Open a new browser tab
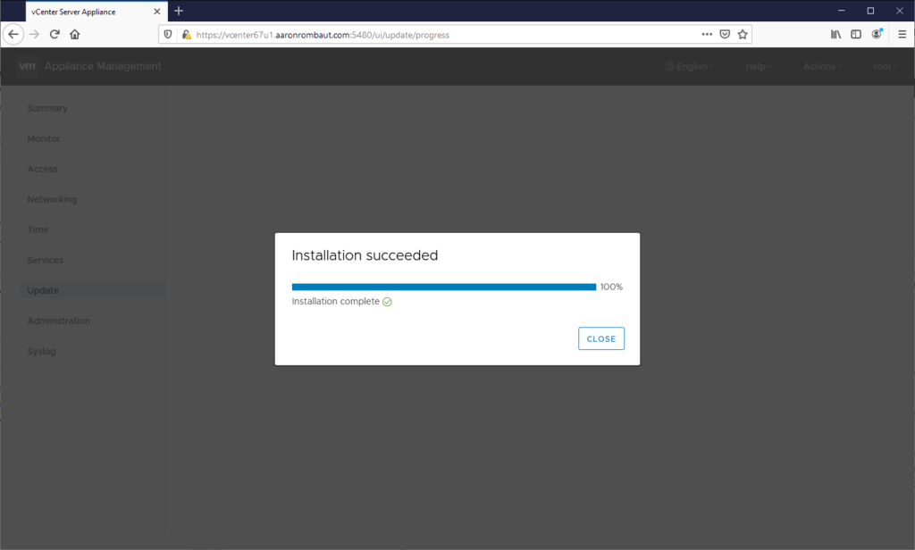The width and height of the screenshot is (915, 550). (179, 11)
